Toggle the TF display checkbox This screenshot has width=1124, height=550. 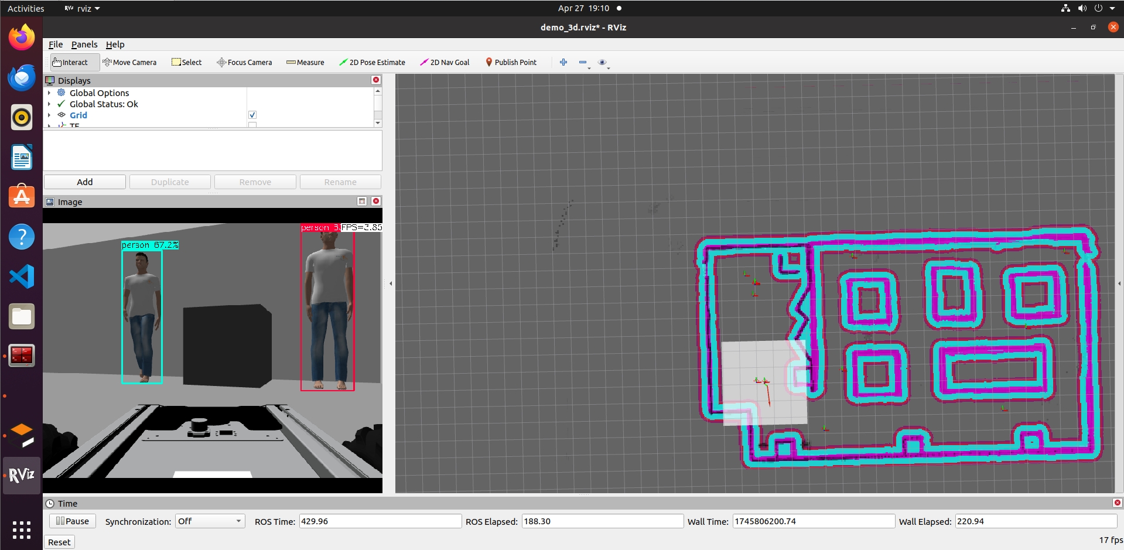pyautogui.click(x=252, y=125)
